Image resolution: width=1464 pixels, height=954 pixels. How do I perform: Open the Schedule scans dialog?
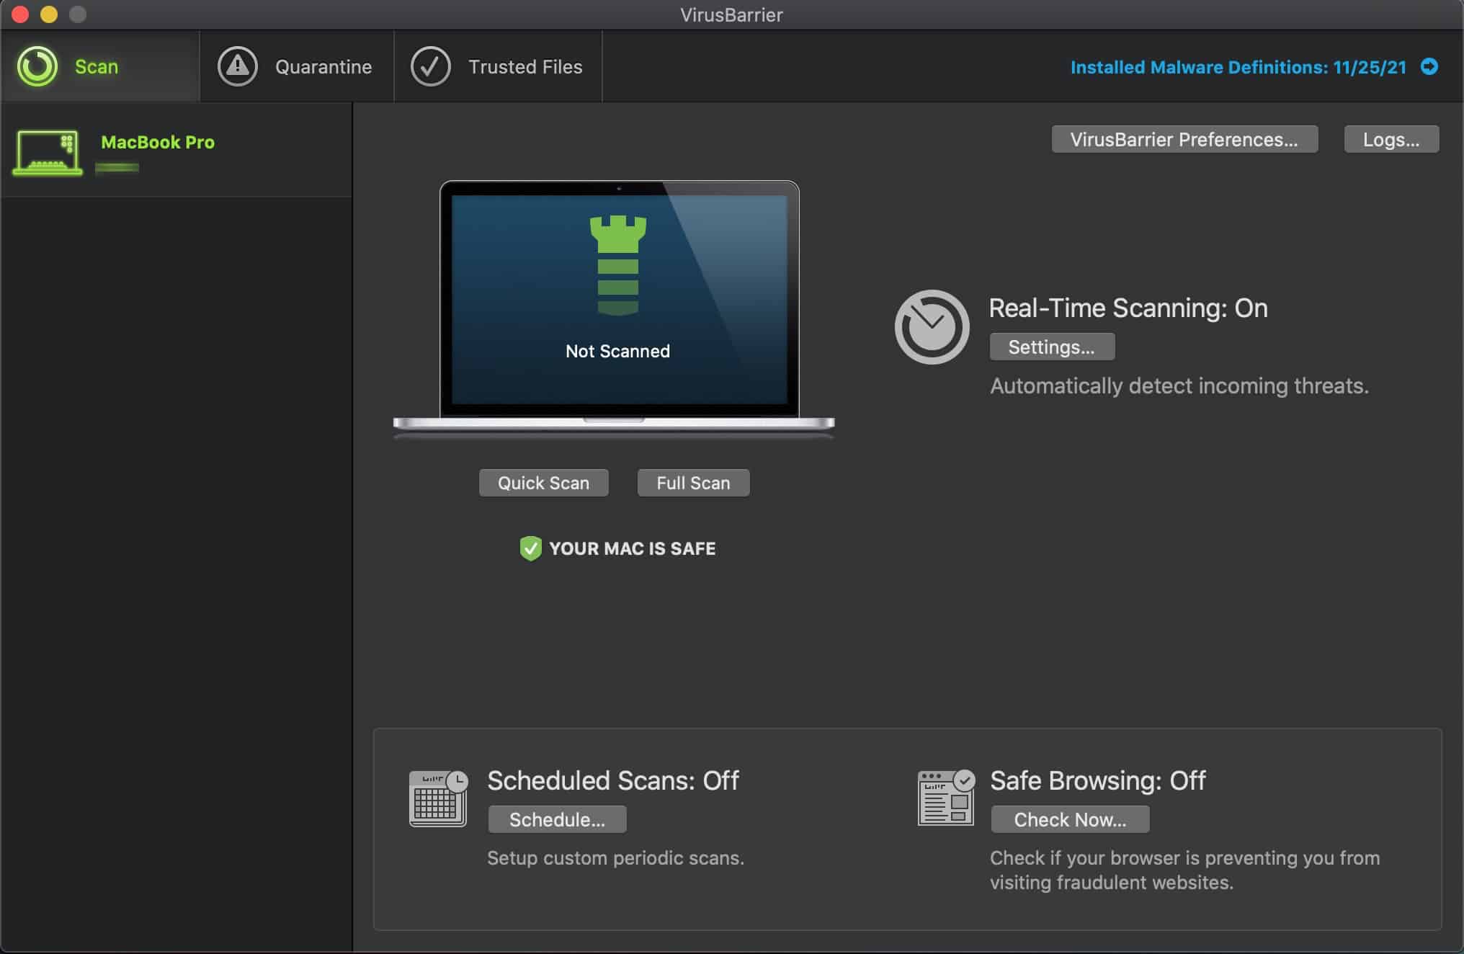(x=558, y=819)
